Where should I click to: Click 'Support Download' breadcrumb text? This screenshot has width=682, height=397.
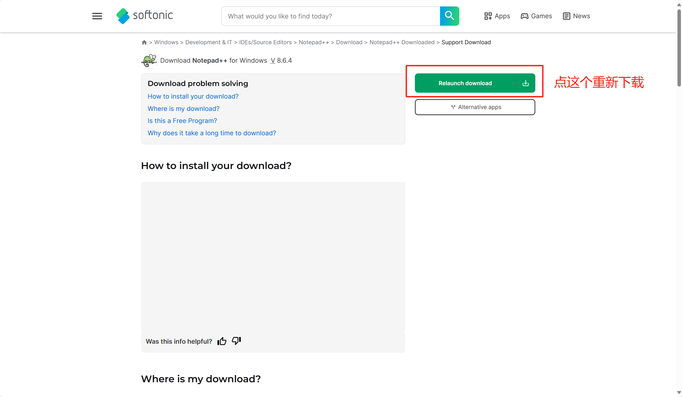466,42
